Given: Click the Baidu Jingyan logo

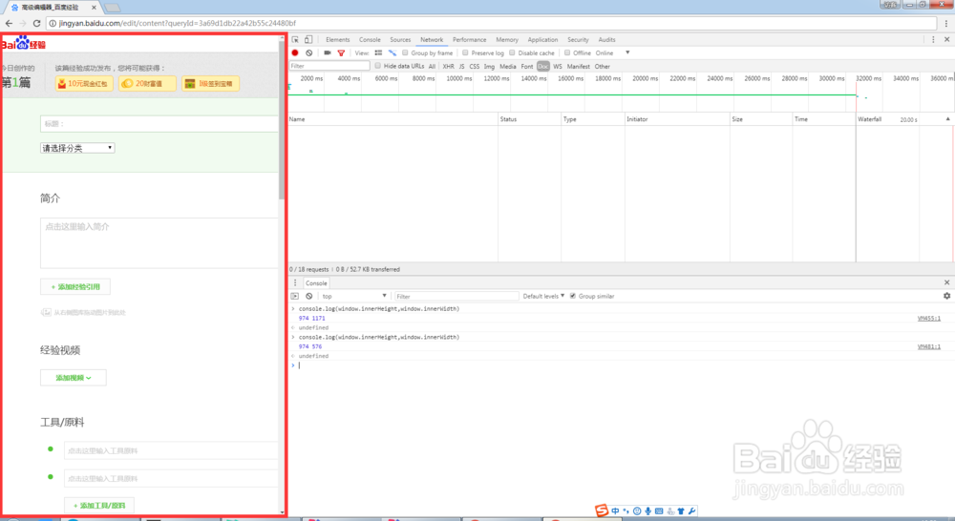Looking at the screenshot, I should (24, 43).
